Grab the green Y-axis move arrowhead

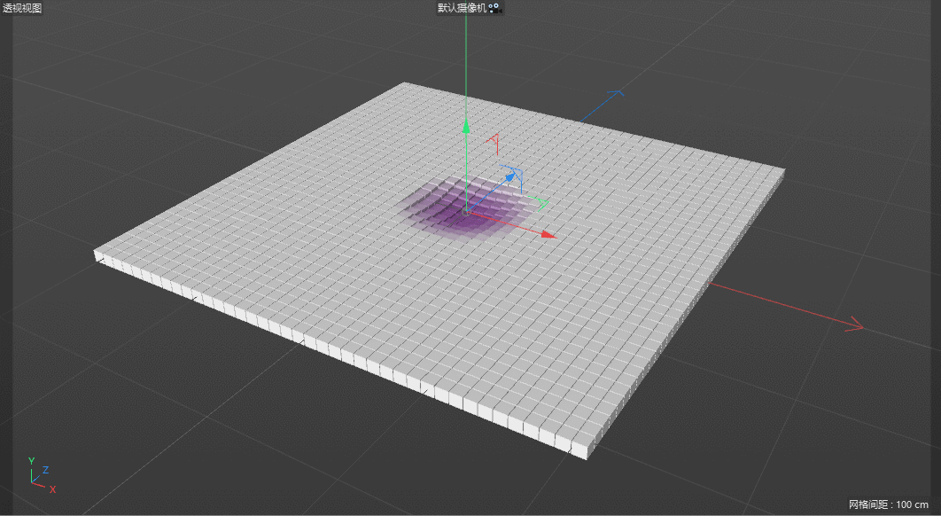466,126
